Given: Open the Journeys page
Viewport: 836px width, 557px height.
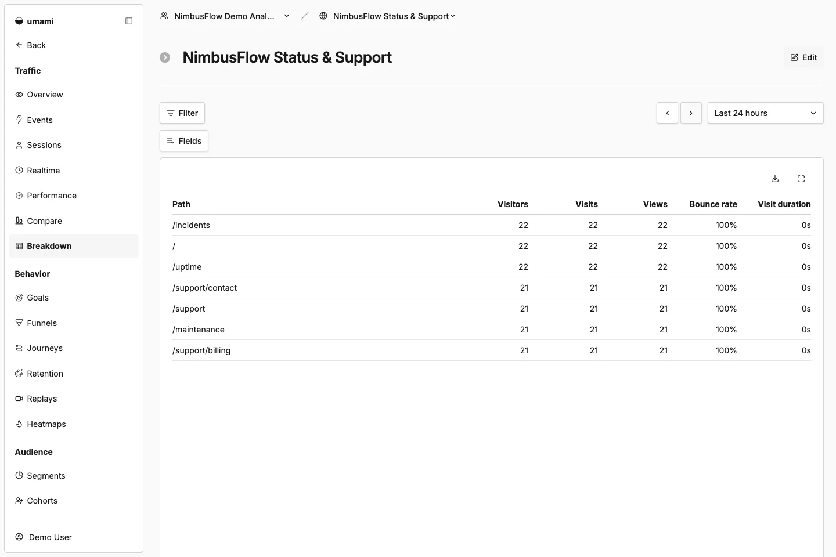Looking at the screenshot, I should [x=74, y=348].
